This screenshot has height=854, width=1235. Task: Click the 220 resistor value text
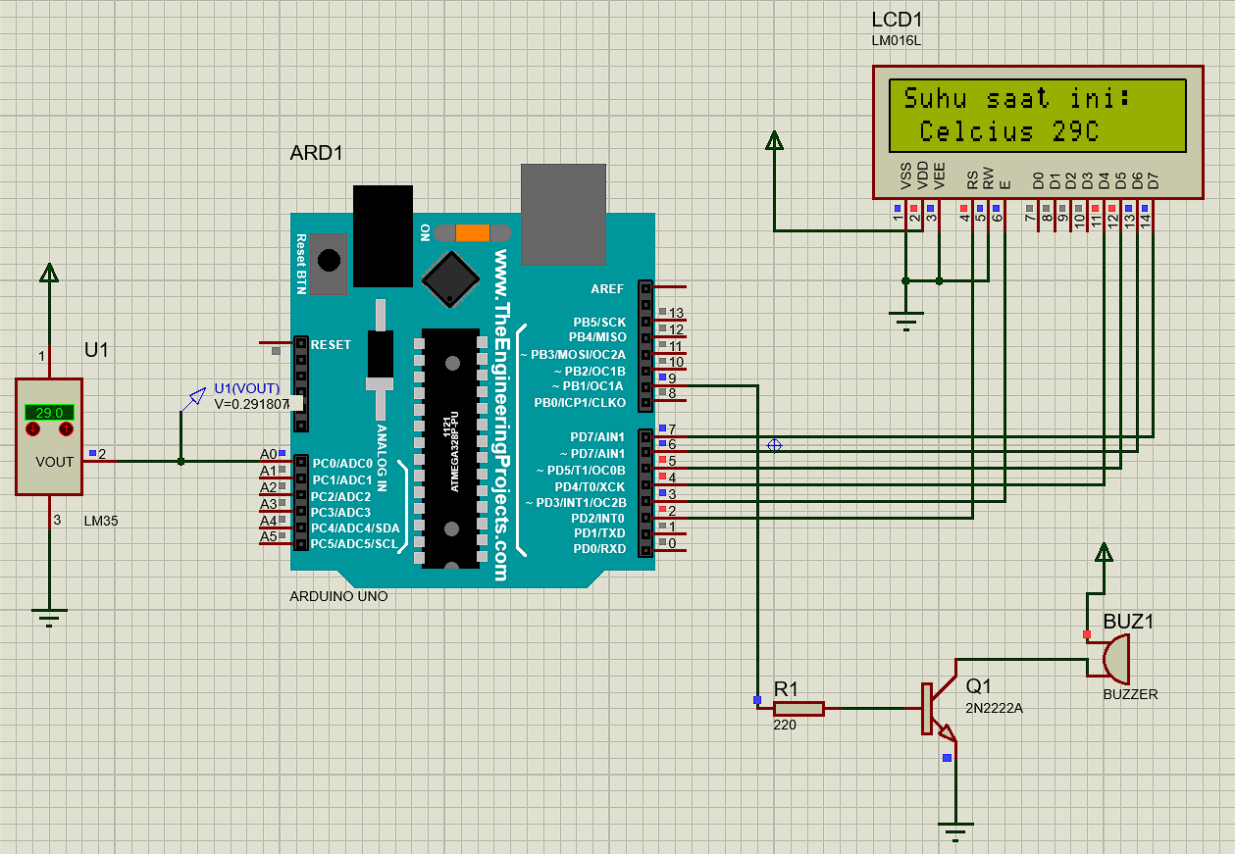point(785,726)
